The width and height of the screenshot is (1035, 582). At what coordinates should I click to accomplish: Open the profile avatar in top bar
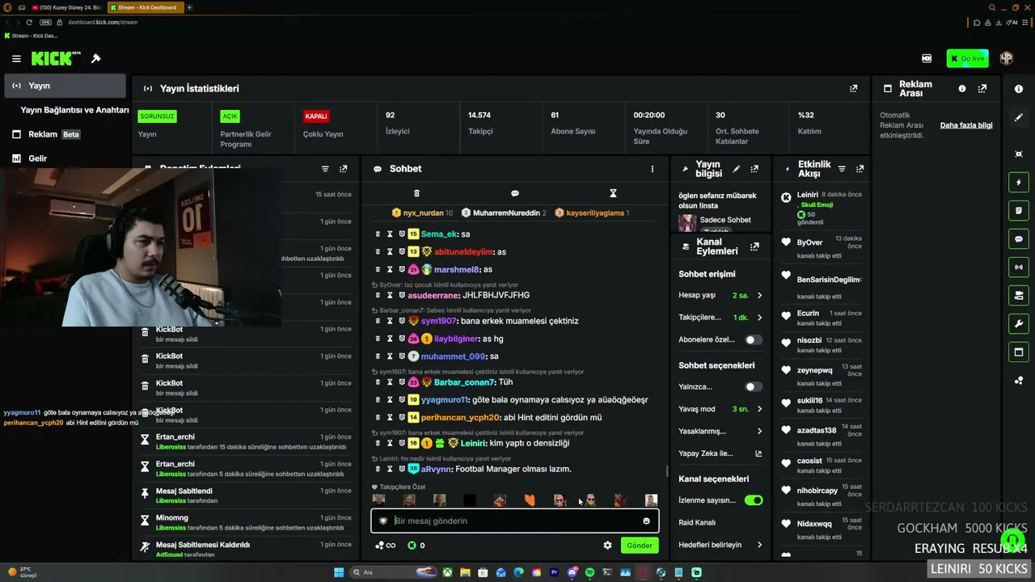[x=1007, y=58]
